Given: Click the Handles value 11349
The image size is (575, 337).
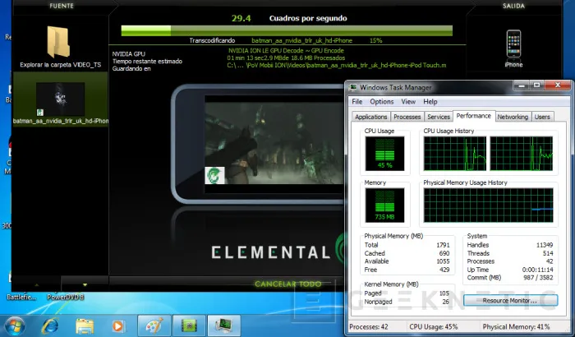Looking at the screenshot, I should (x=545, y=245).
